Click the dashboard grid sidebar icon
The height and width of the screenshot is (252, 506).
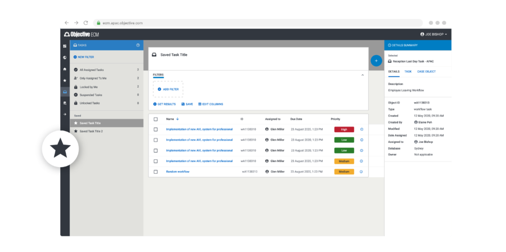coord(65,46)
